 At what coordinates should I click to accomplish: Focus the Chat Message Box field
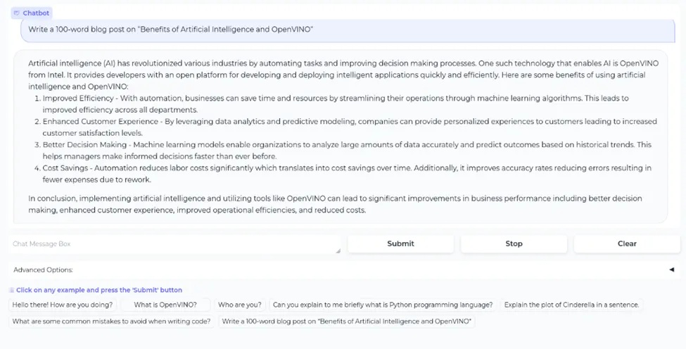coord(174,244)
